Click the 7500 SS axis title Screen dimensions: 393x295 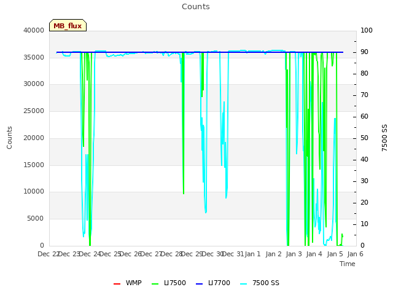point(384,138)
